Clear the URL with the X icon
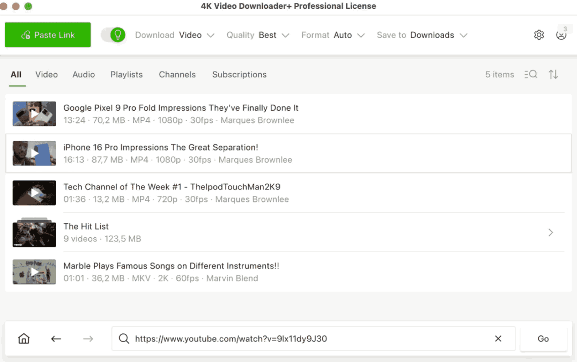This screenshot has width=577, height=362. tap(498, 339)
